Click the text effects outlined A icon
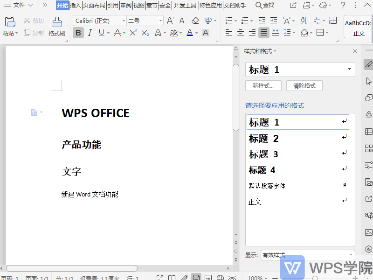This screenshot has width=373, height=280. [x=158, y=33]
